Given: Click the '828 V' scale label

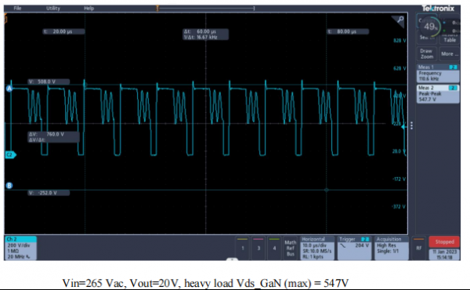Looking at the screenshot, I should (x=399, y=41).
